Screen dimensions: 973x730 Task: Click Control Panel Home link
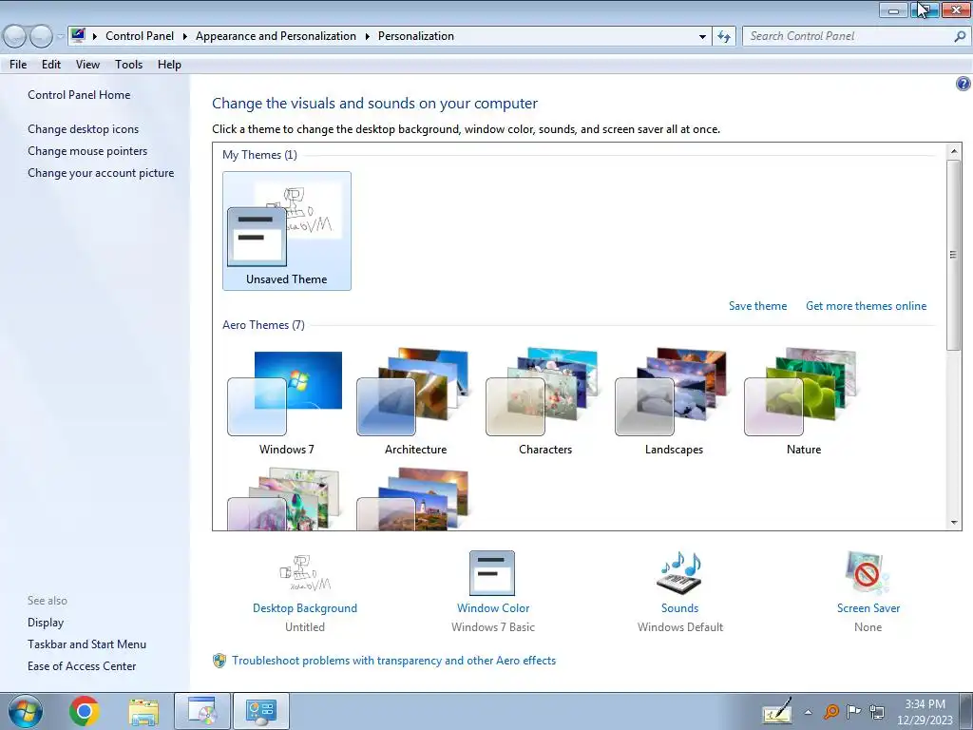(79, 95)
